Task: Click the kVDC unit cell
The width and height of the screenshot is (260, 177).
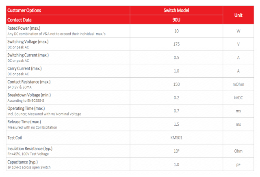Action: (x=238, y=98)
